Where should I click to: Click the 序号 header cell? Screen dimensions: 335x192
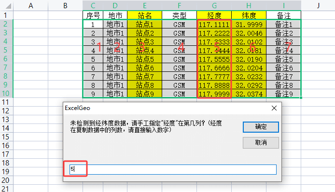coord(93,15)
